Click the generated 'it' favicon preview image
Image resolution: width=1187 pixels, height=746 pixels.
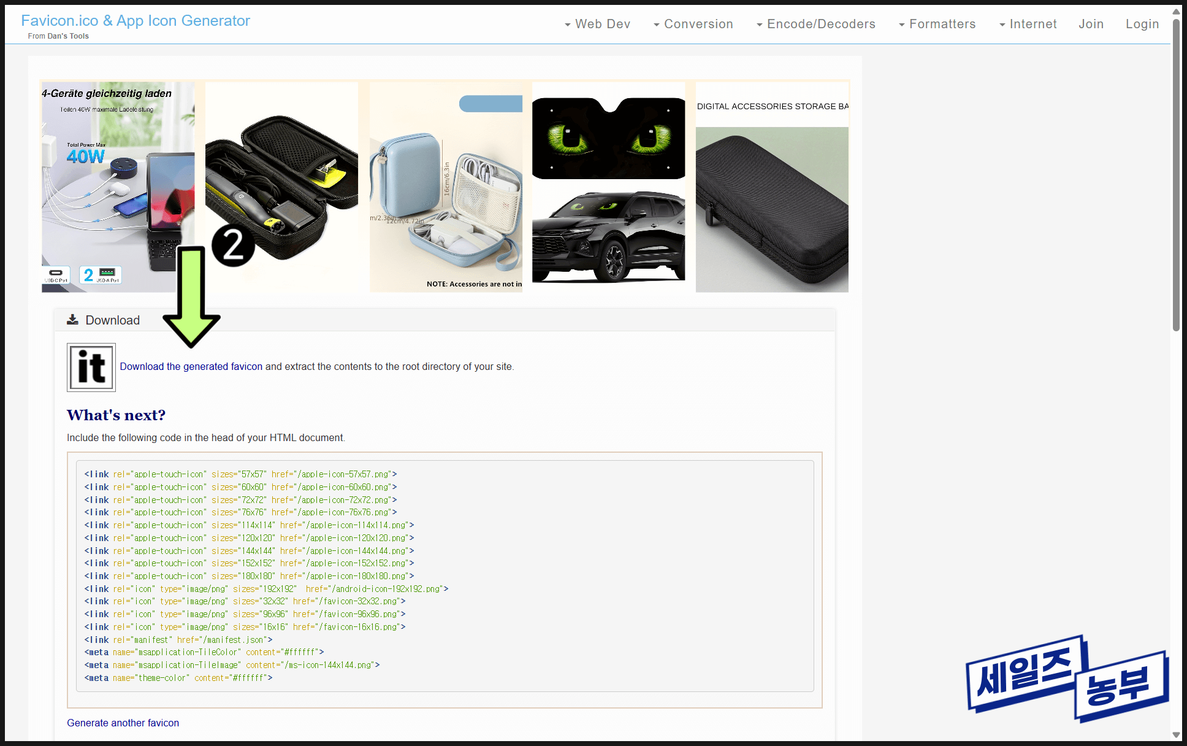(x=91, y=367)
